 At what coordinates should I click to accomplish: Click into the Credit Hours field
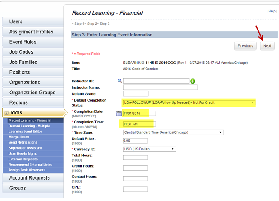135,168
